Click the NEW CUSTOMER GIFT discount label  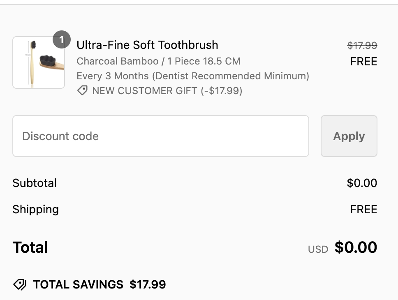tap(167, 91)
